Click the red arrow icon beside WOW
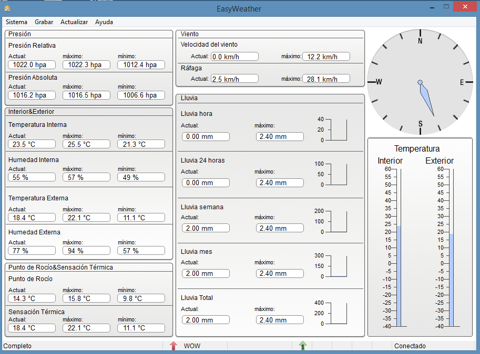This screenshot has height=354, width=480. [x=173, y=346]
